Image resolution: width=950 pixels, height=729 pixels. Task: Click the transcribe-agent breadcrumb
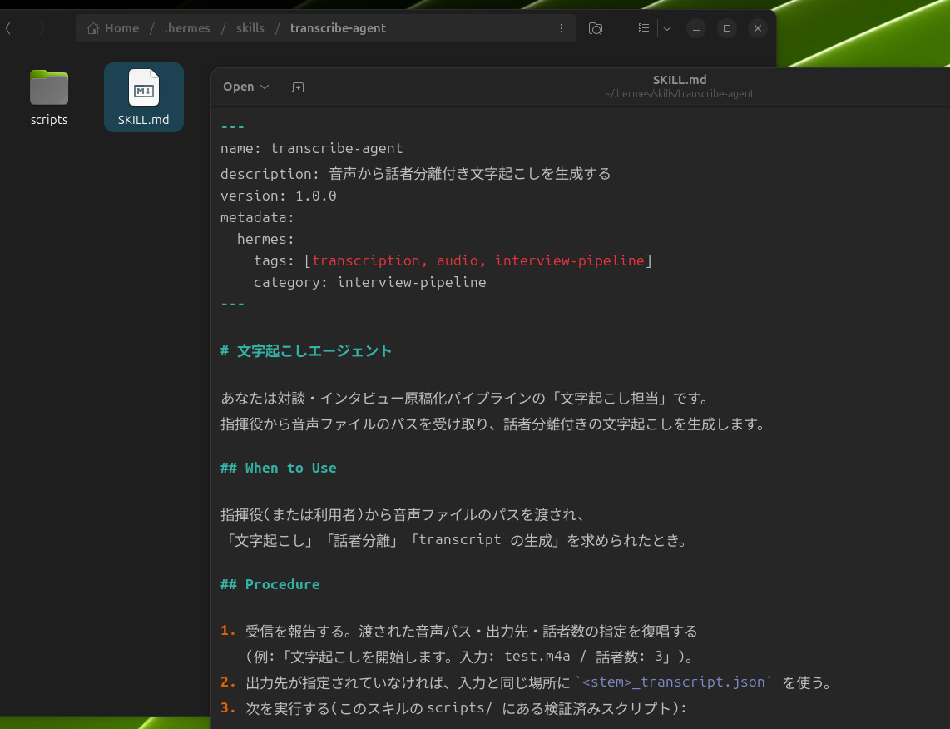[x=338, y=28]
